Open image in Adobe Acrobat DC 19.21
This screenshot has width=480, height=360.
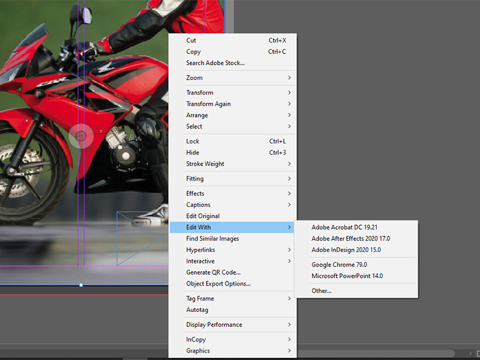344,227
